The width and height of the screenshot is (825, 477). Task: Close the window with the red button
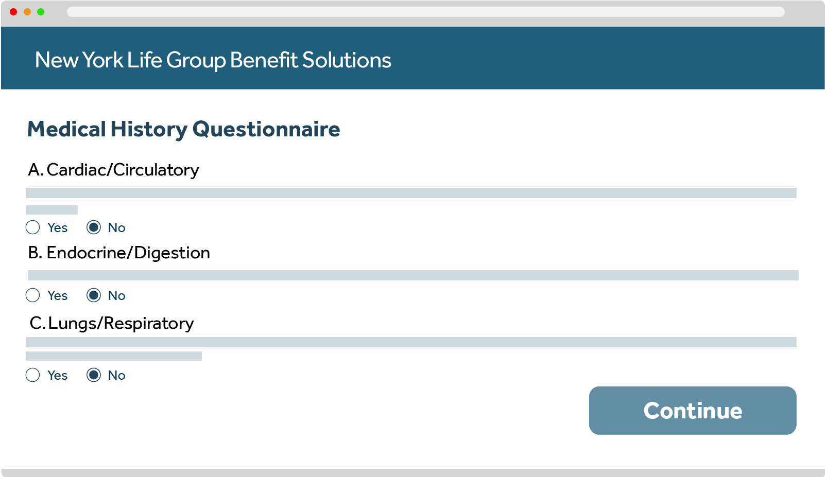pos(13,12)
